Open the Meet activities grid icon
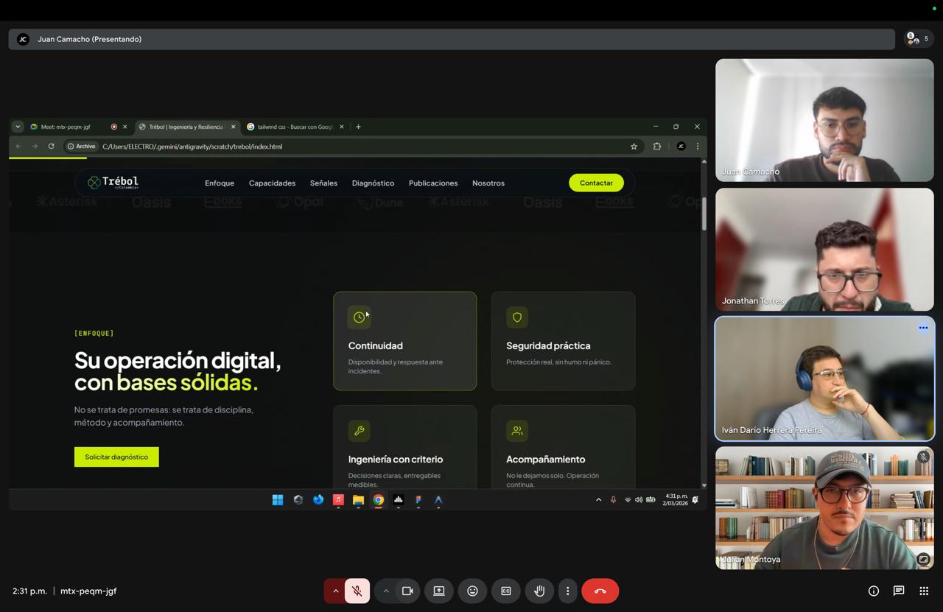The image size is (943, 612). click(924, 591)
